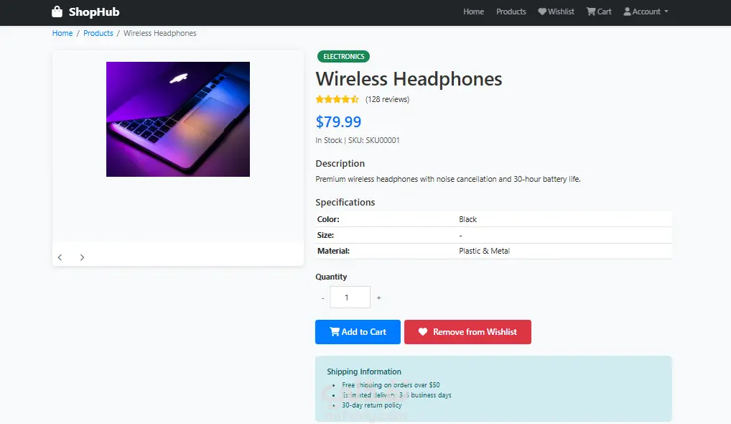This screenshot has height=424, width=731.
Task: Open Products breadcrumb link
Action: click(98, 33)
